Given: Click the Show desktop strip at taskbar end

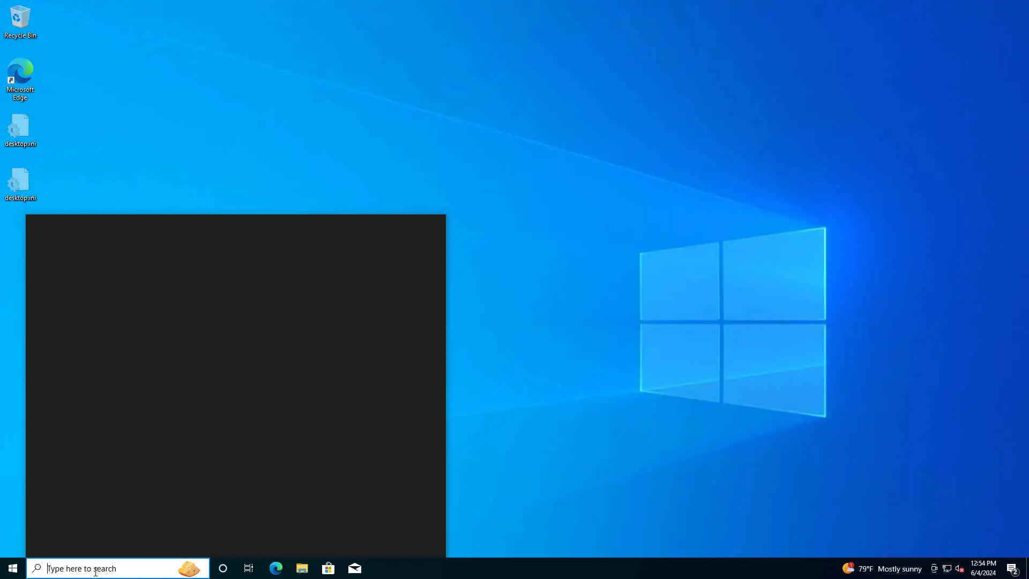Looking at the screenshot, I should point(1027,568).
